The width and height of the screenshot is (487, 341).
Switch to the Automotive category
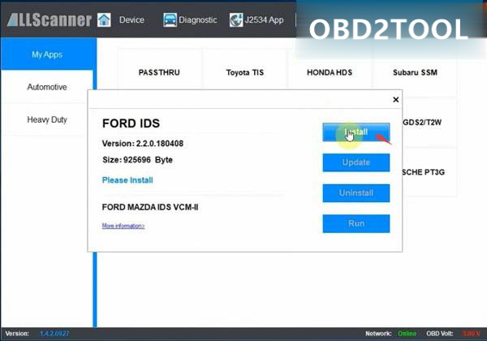click(x=47, y=87)
